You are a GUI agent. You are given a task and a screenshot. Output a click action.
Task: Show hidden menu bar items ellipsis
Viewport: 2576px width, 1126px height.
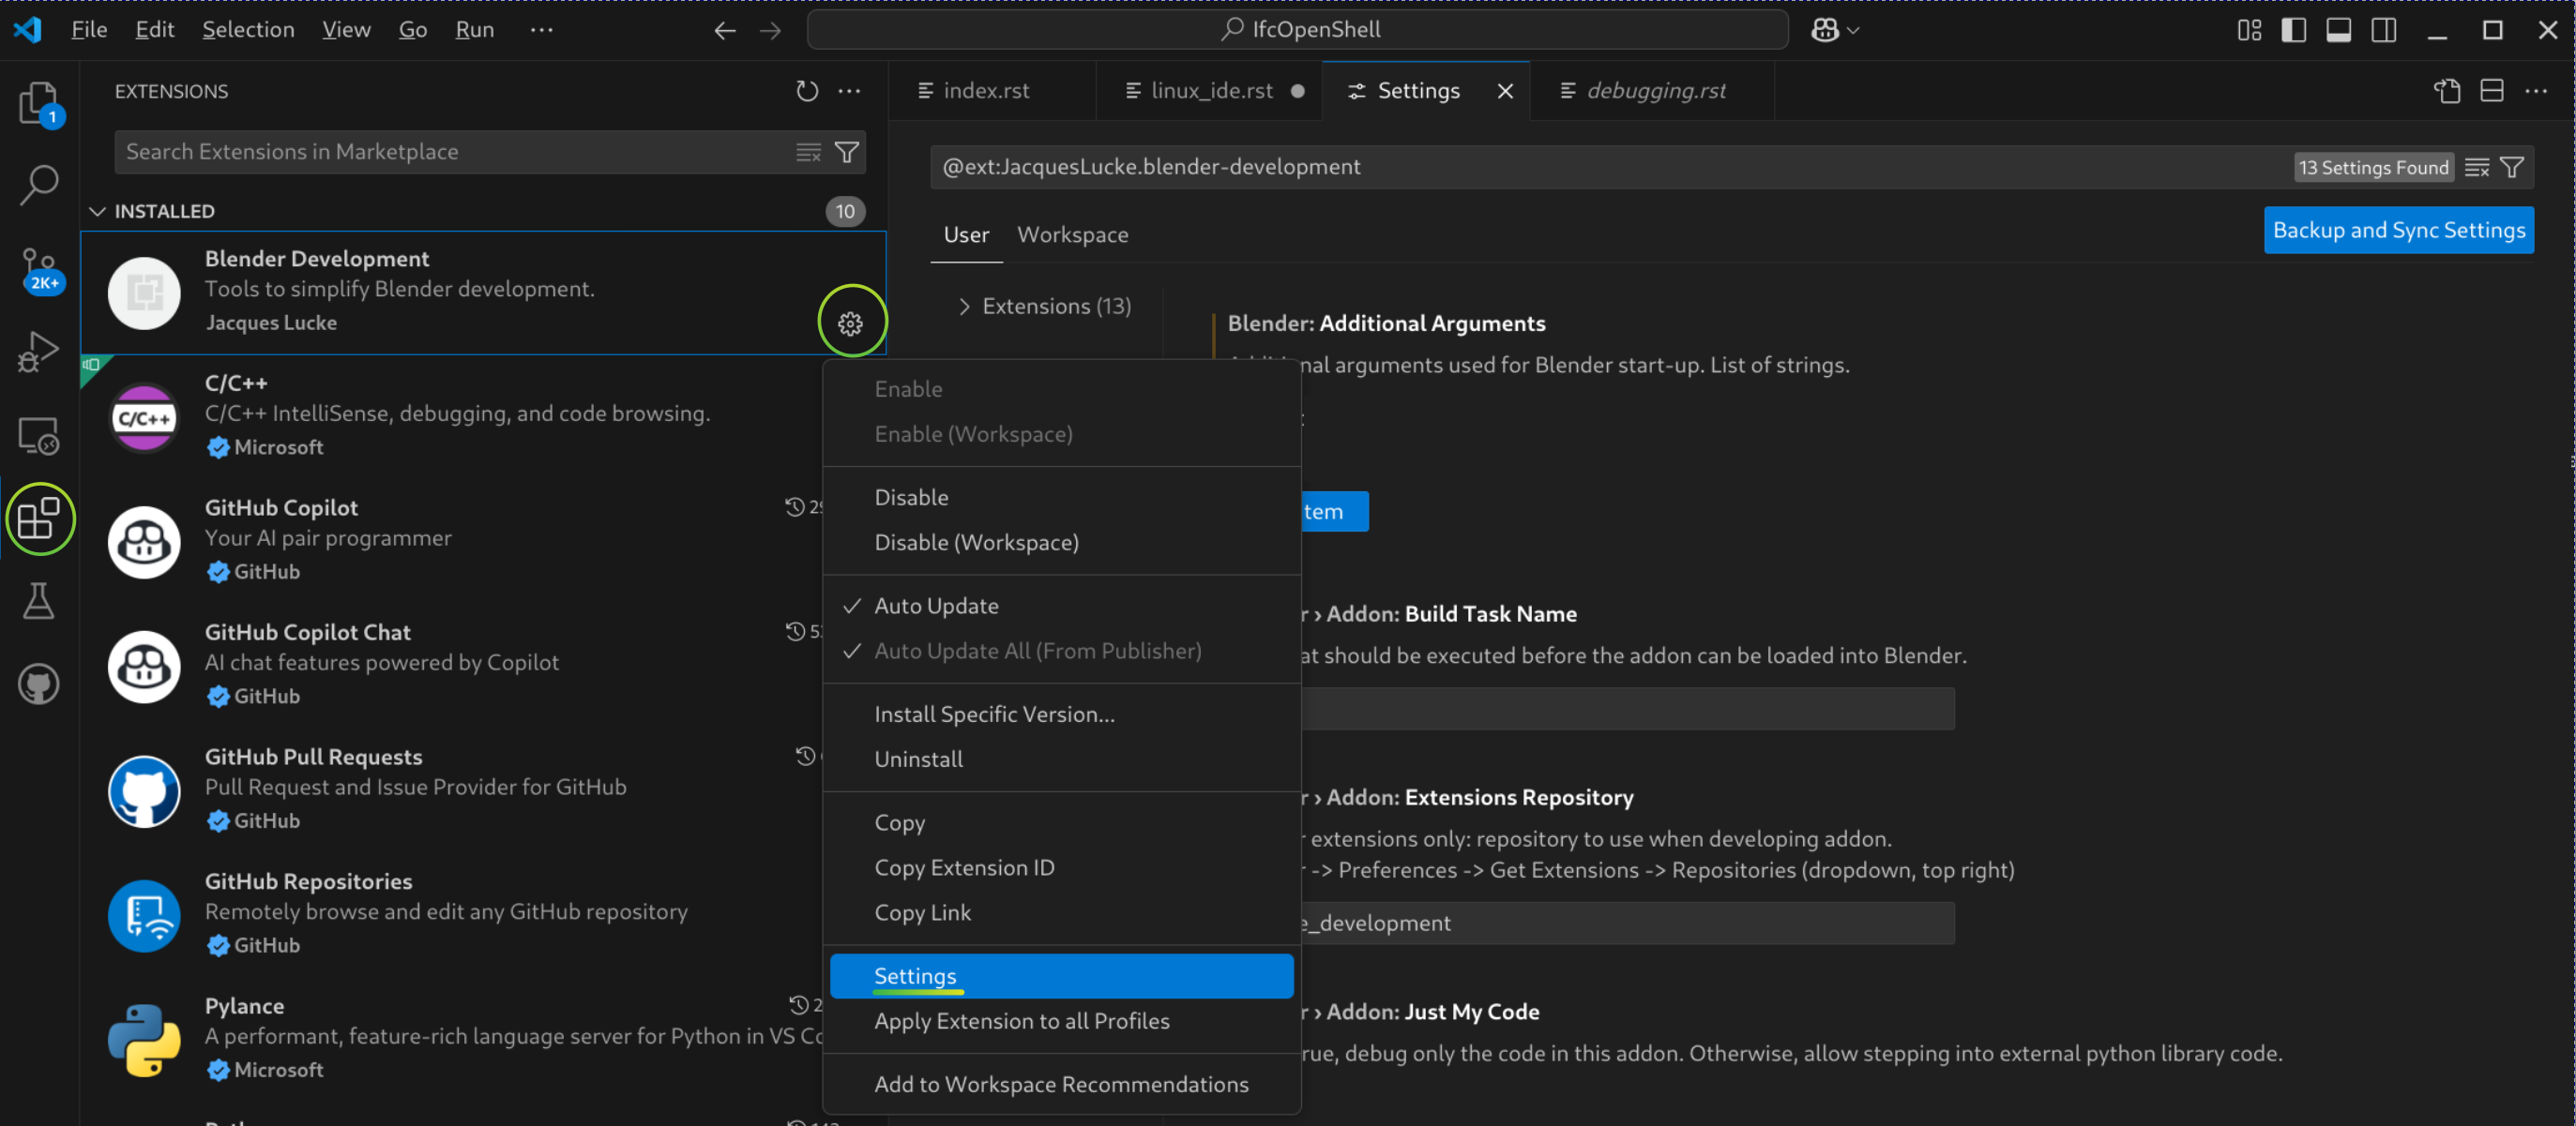(x=541, y=30)
